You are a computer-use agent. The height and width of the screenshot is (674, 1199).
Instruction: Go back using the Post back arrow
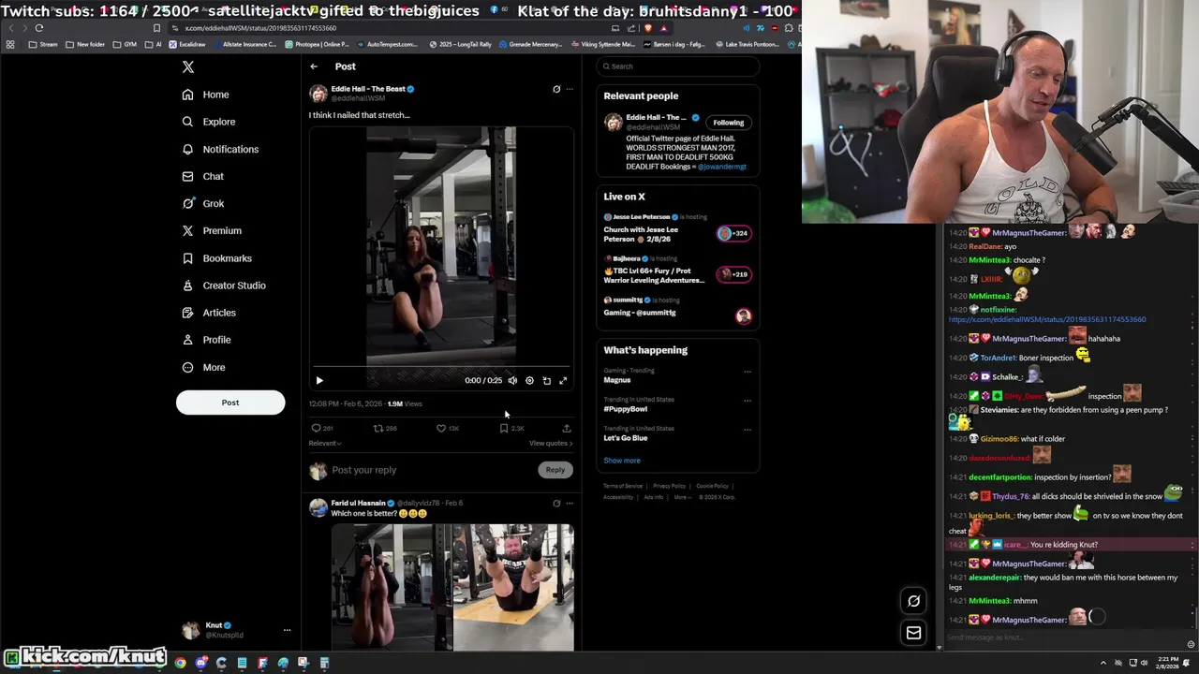coord(314,66)
